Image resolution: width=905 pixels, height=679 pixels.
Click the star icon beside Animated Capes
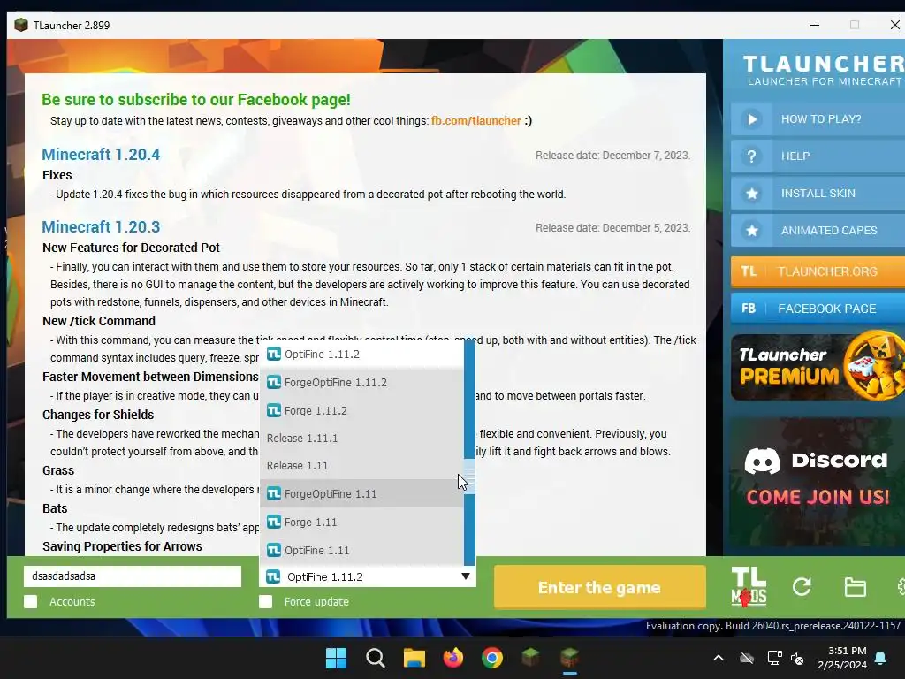pyautogui.click(x=751, y=231)
